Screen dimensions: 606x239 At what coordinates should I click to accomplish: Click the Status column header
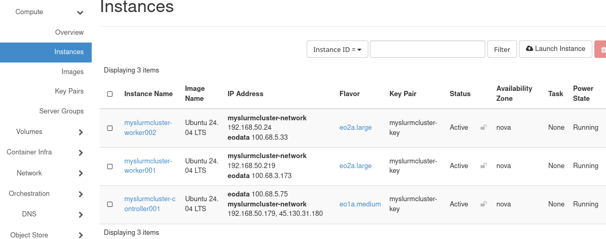click(460, 93)
